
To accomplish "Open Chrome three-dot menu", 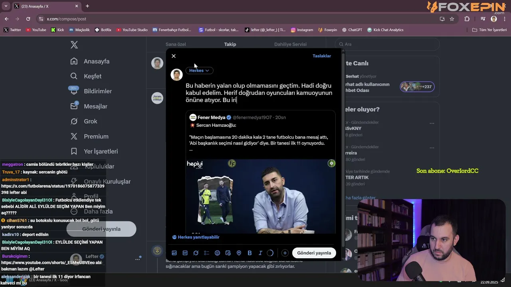I will point(504,19).
